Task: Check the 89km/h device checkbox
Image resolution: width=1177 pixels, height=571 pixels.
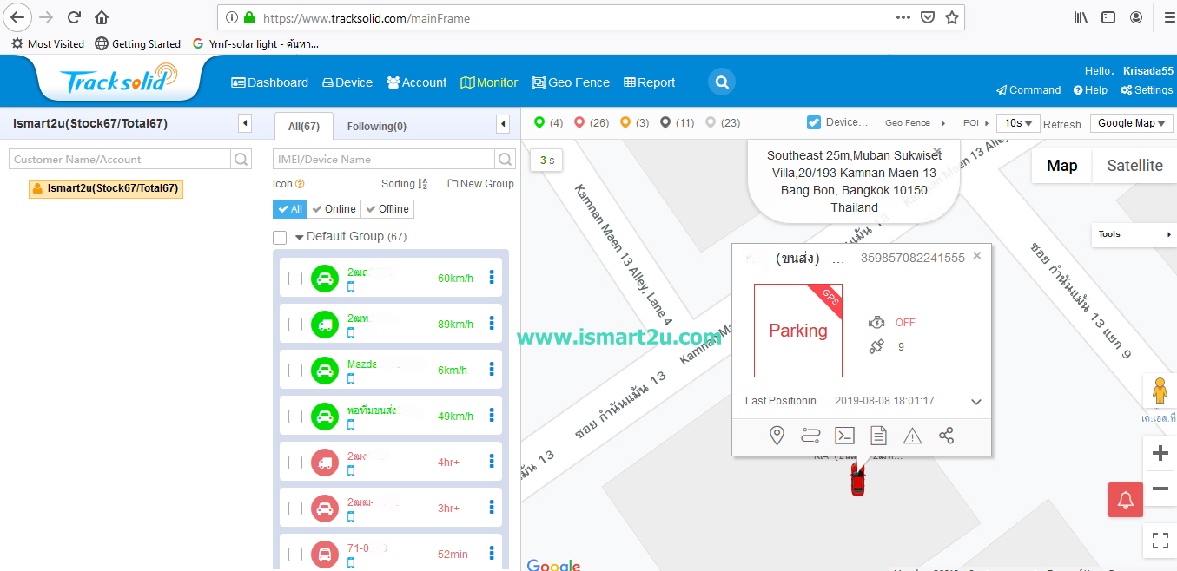Action: point(295,325)
